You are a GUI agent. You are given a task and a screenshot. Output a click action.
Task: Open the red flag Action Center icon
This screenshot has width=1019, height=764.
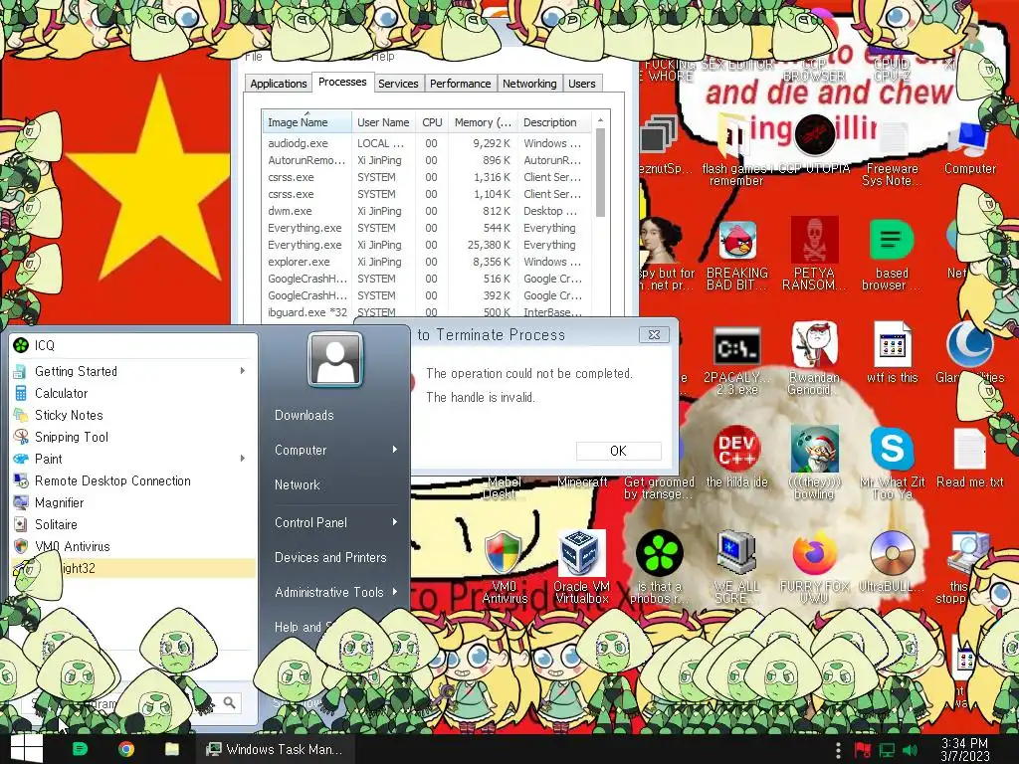pyautogui.click(x=863, y=750)
